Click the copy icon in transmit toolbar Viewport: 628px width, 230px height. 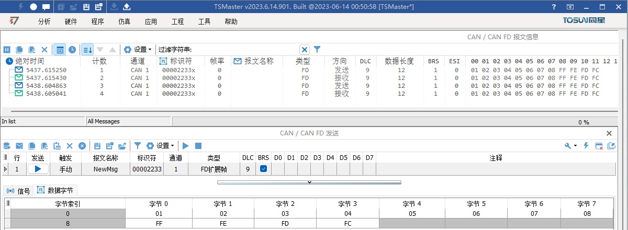tap(32, 146)
